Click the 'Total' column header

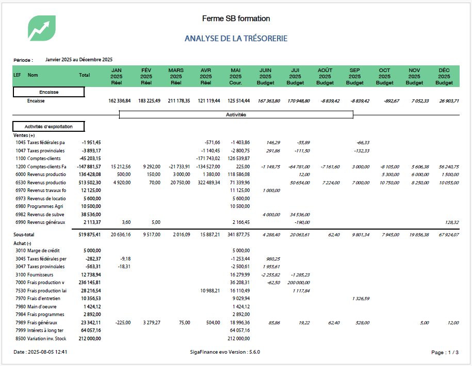(x=85, y=75)
